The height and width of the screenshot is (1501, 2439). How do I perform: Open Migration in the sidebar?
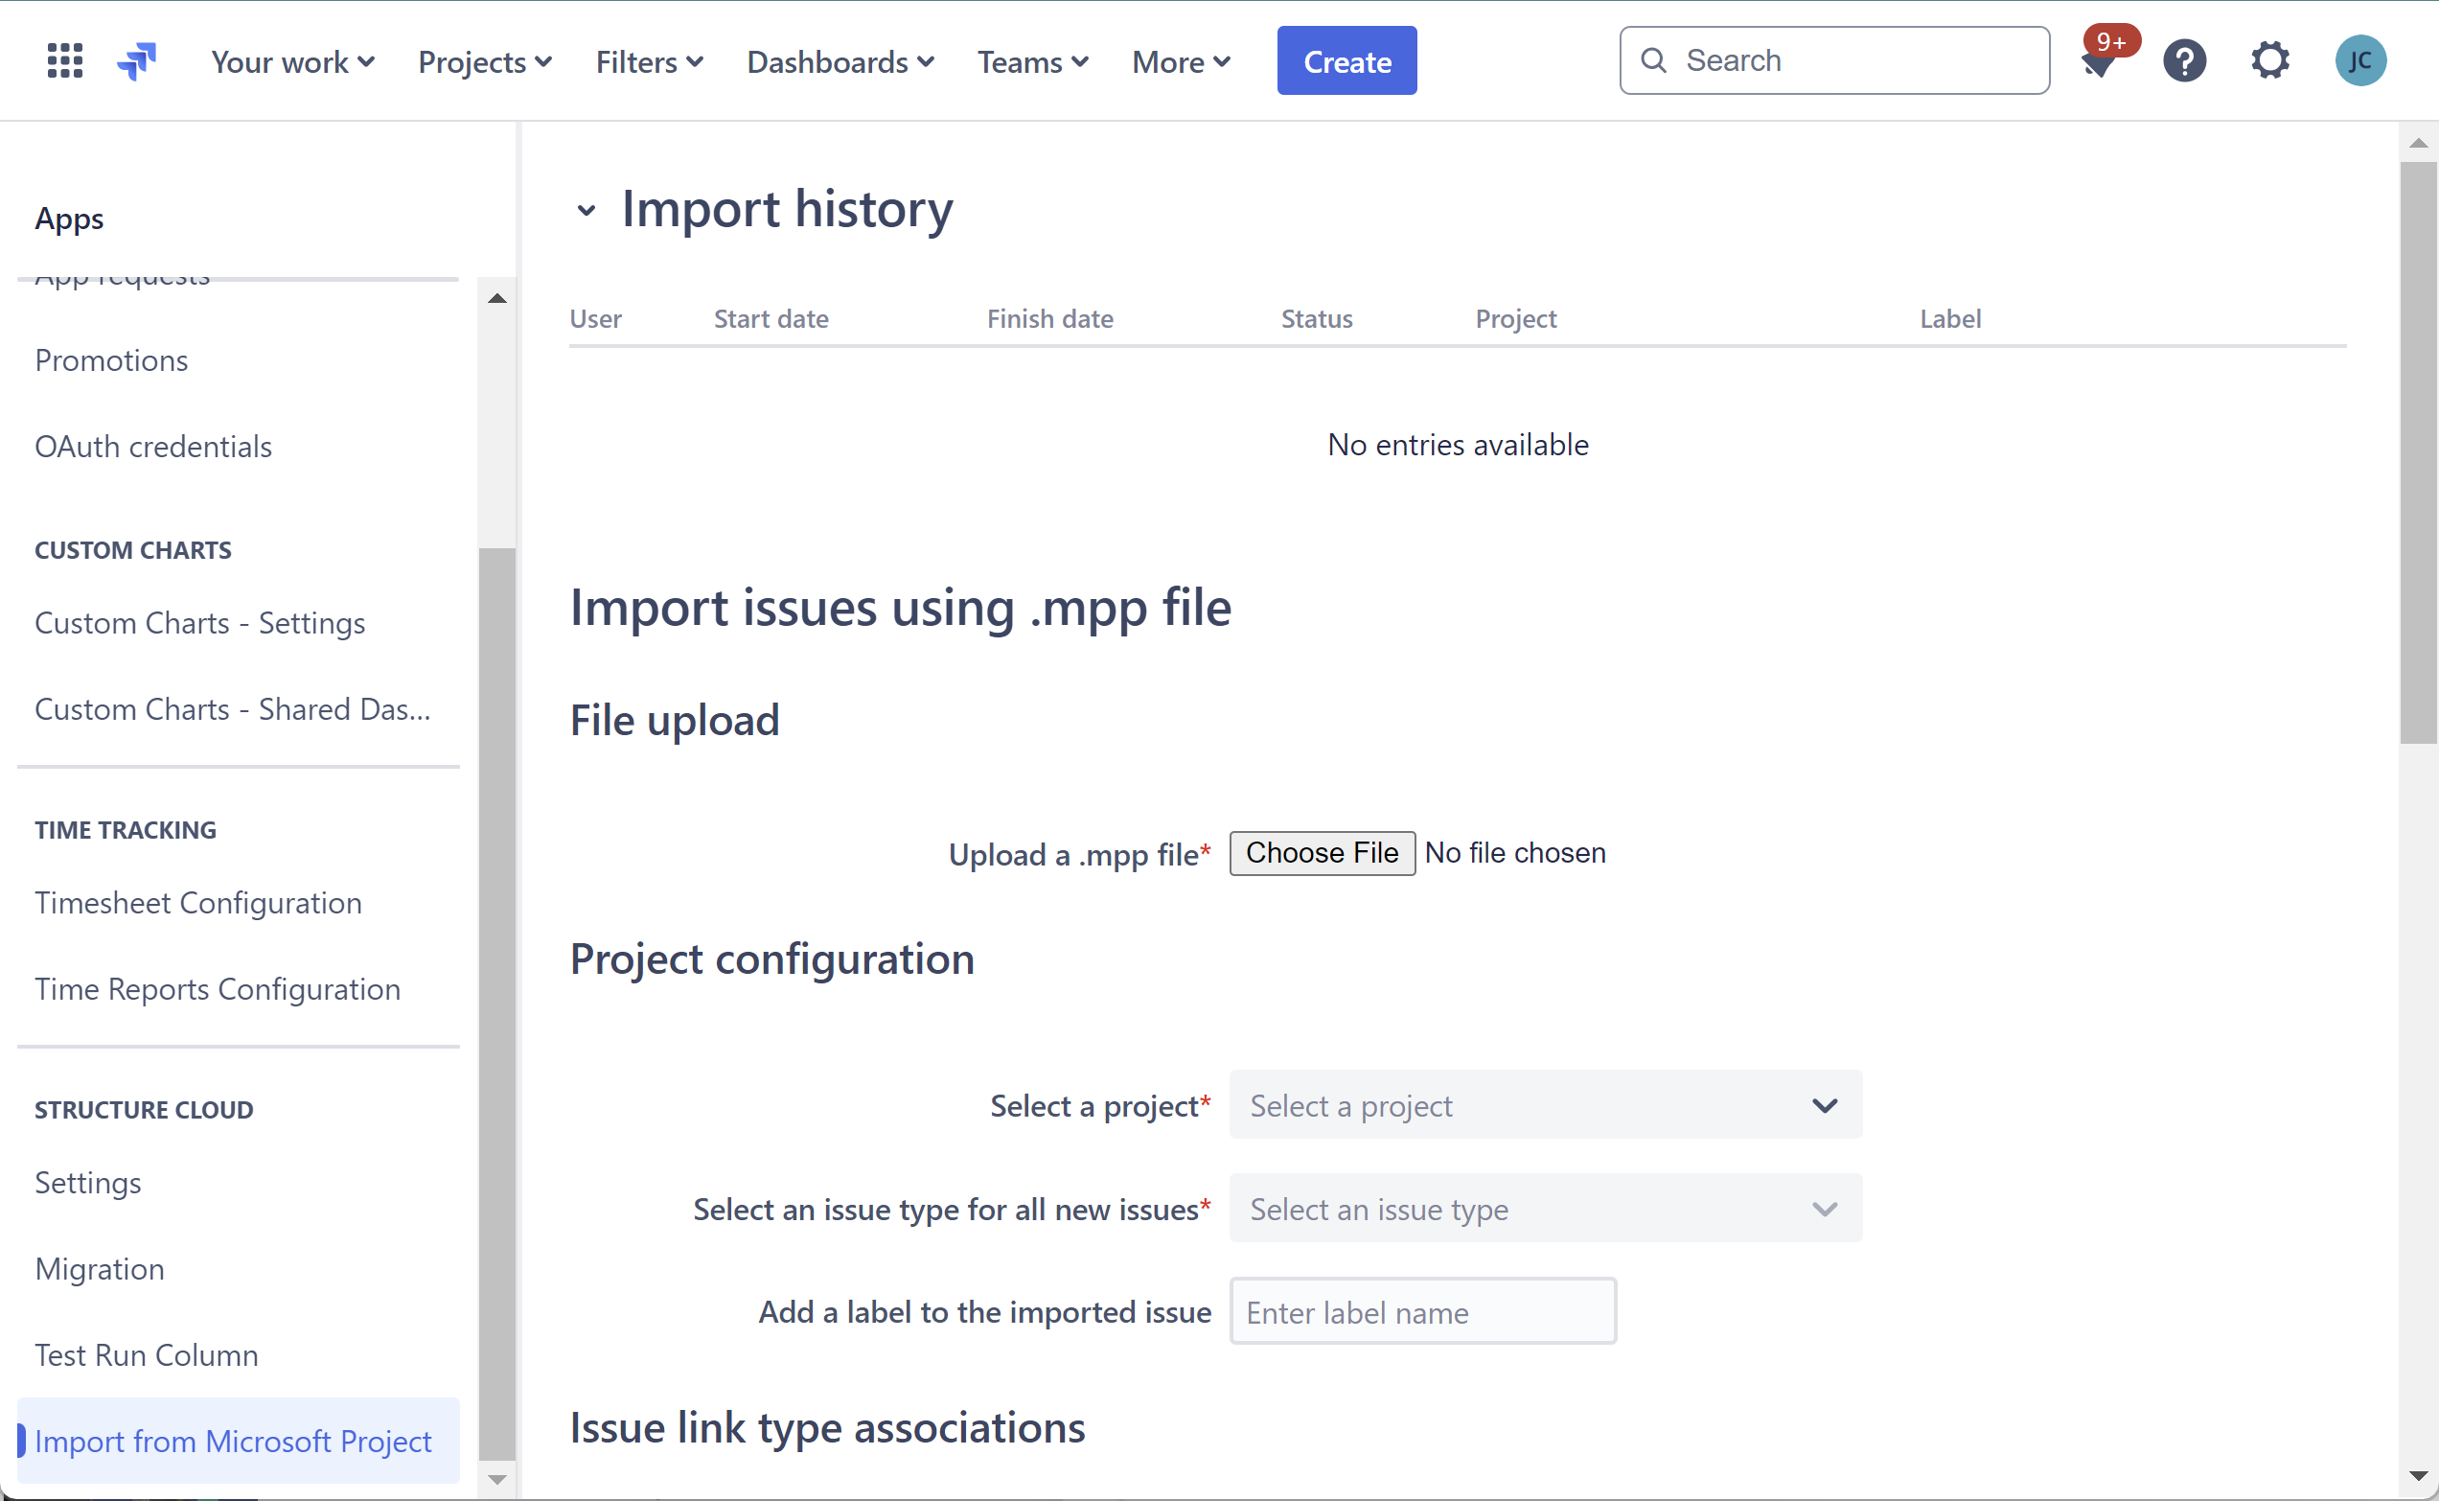(100, 1270)
